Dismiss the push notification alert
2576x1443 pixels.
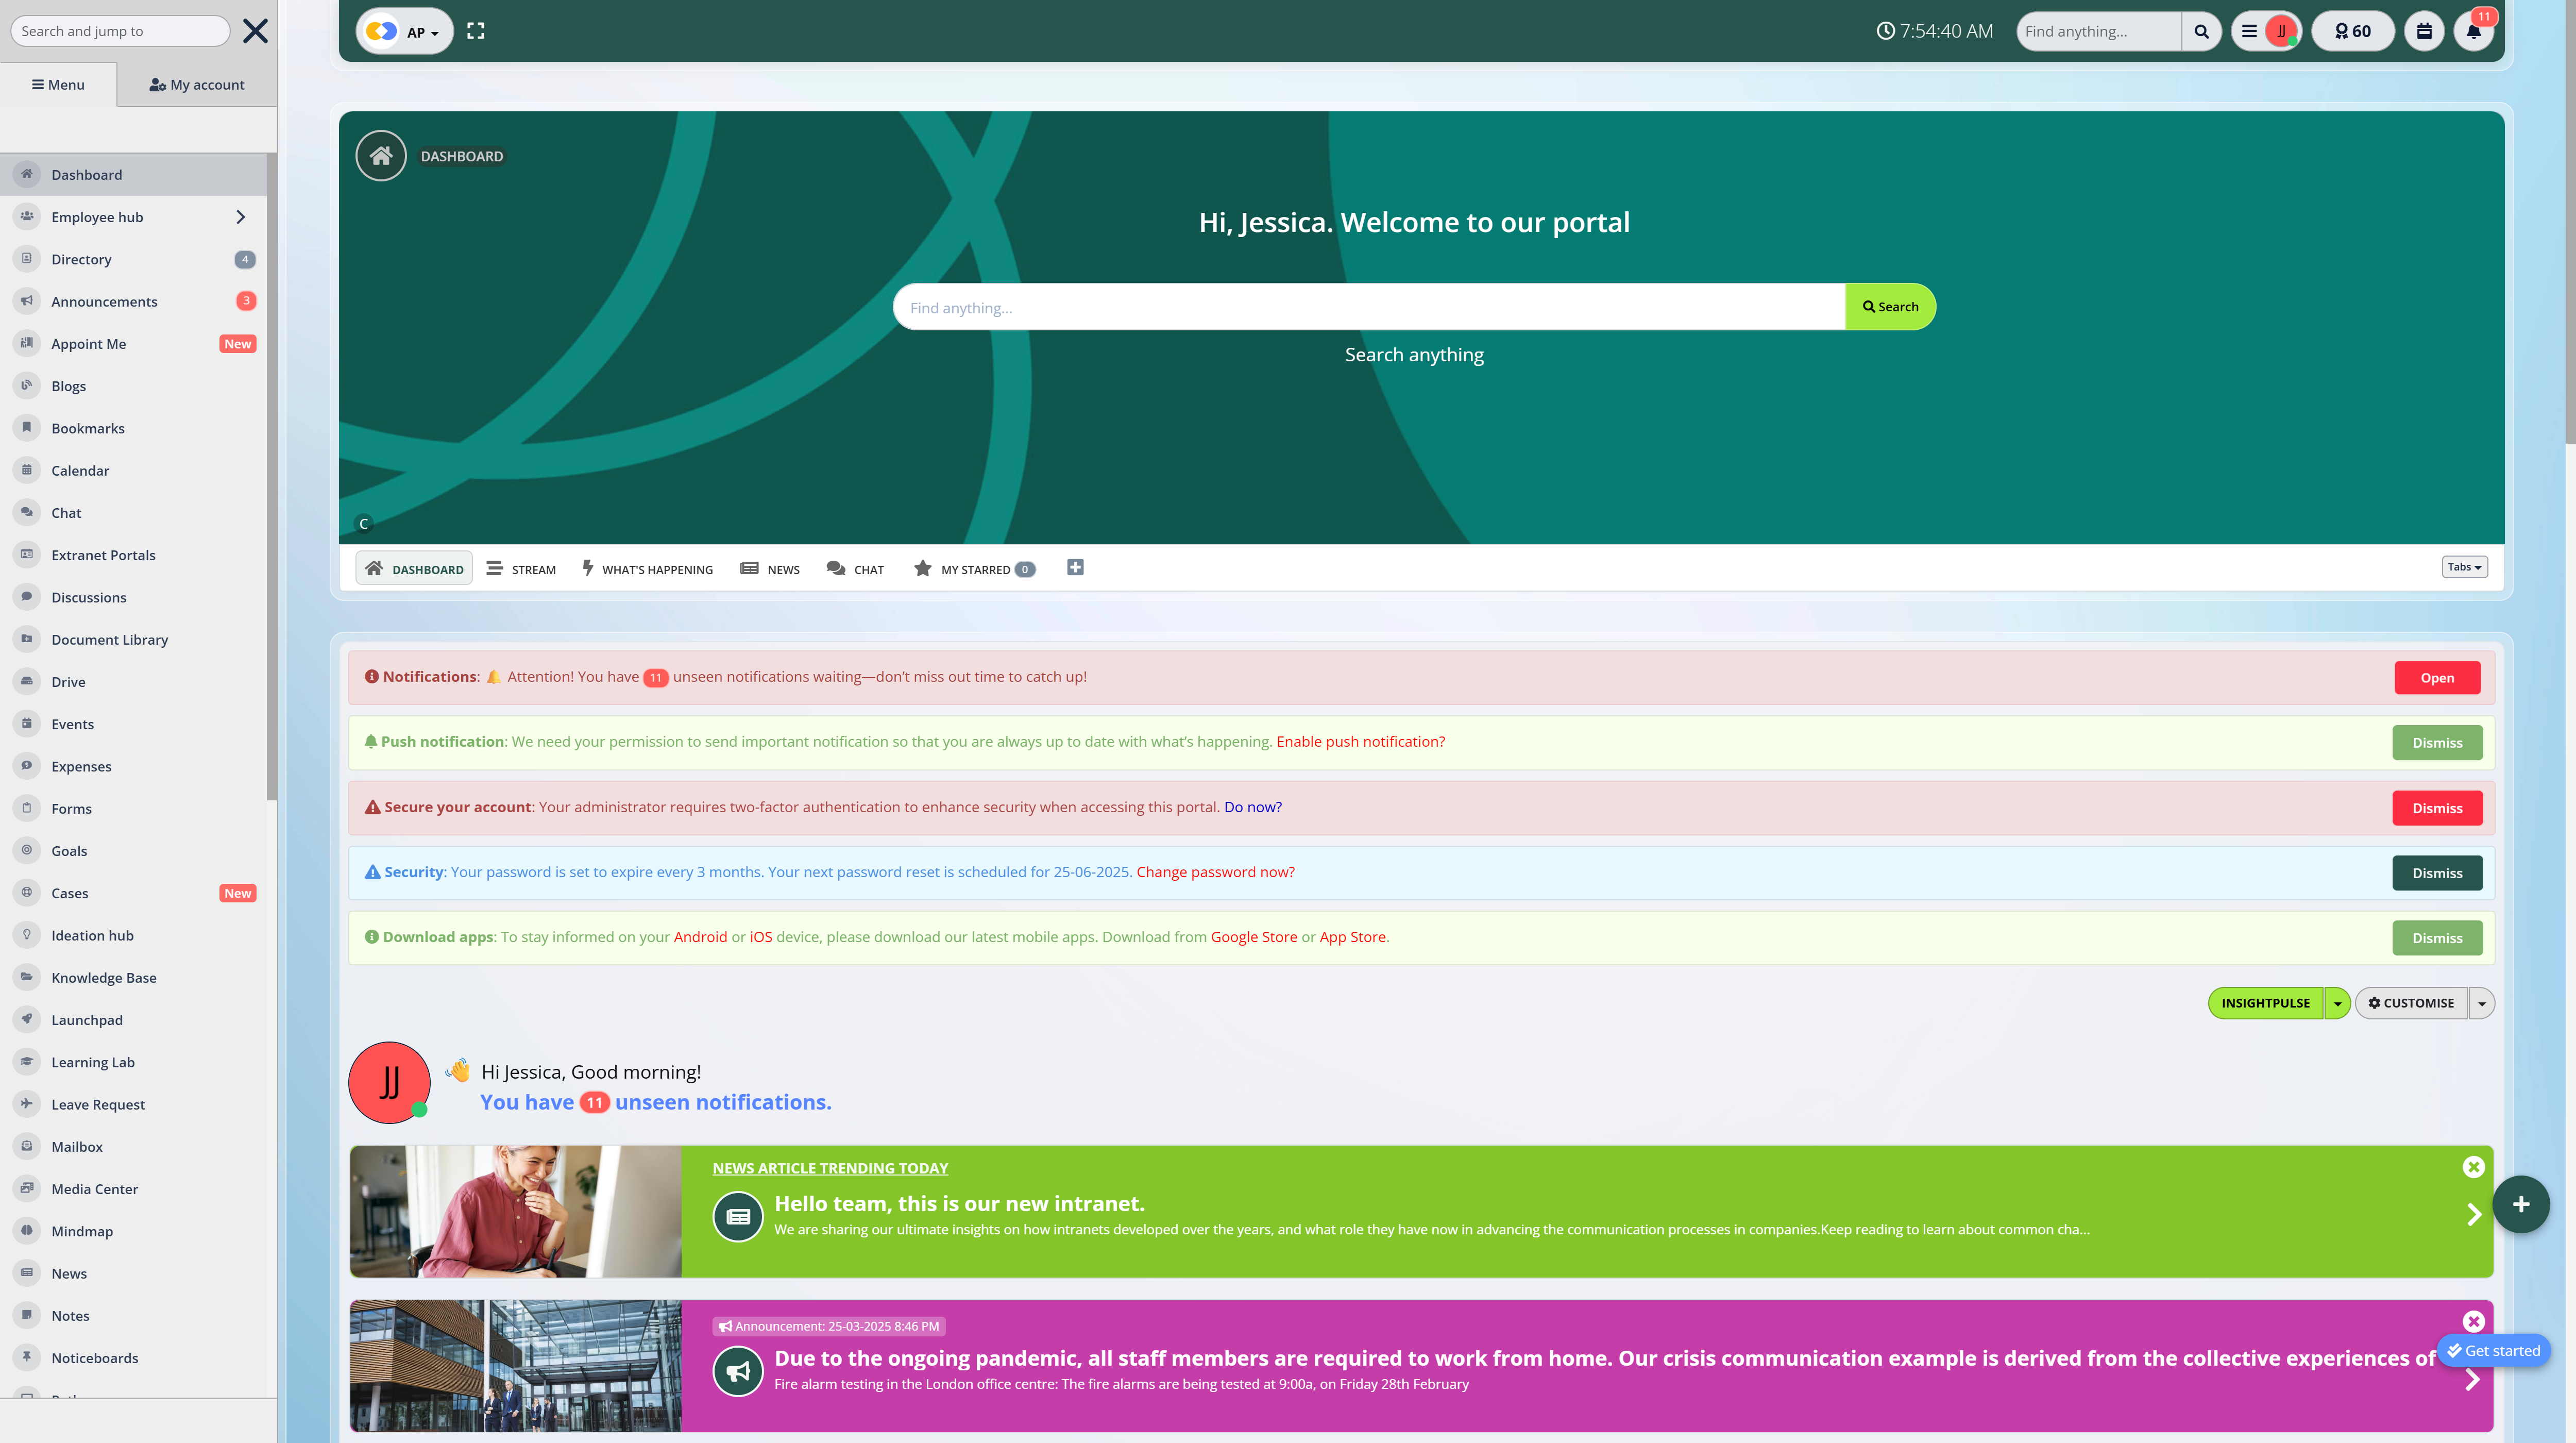(x=2437, y=743)
